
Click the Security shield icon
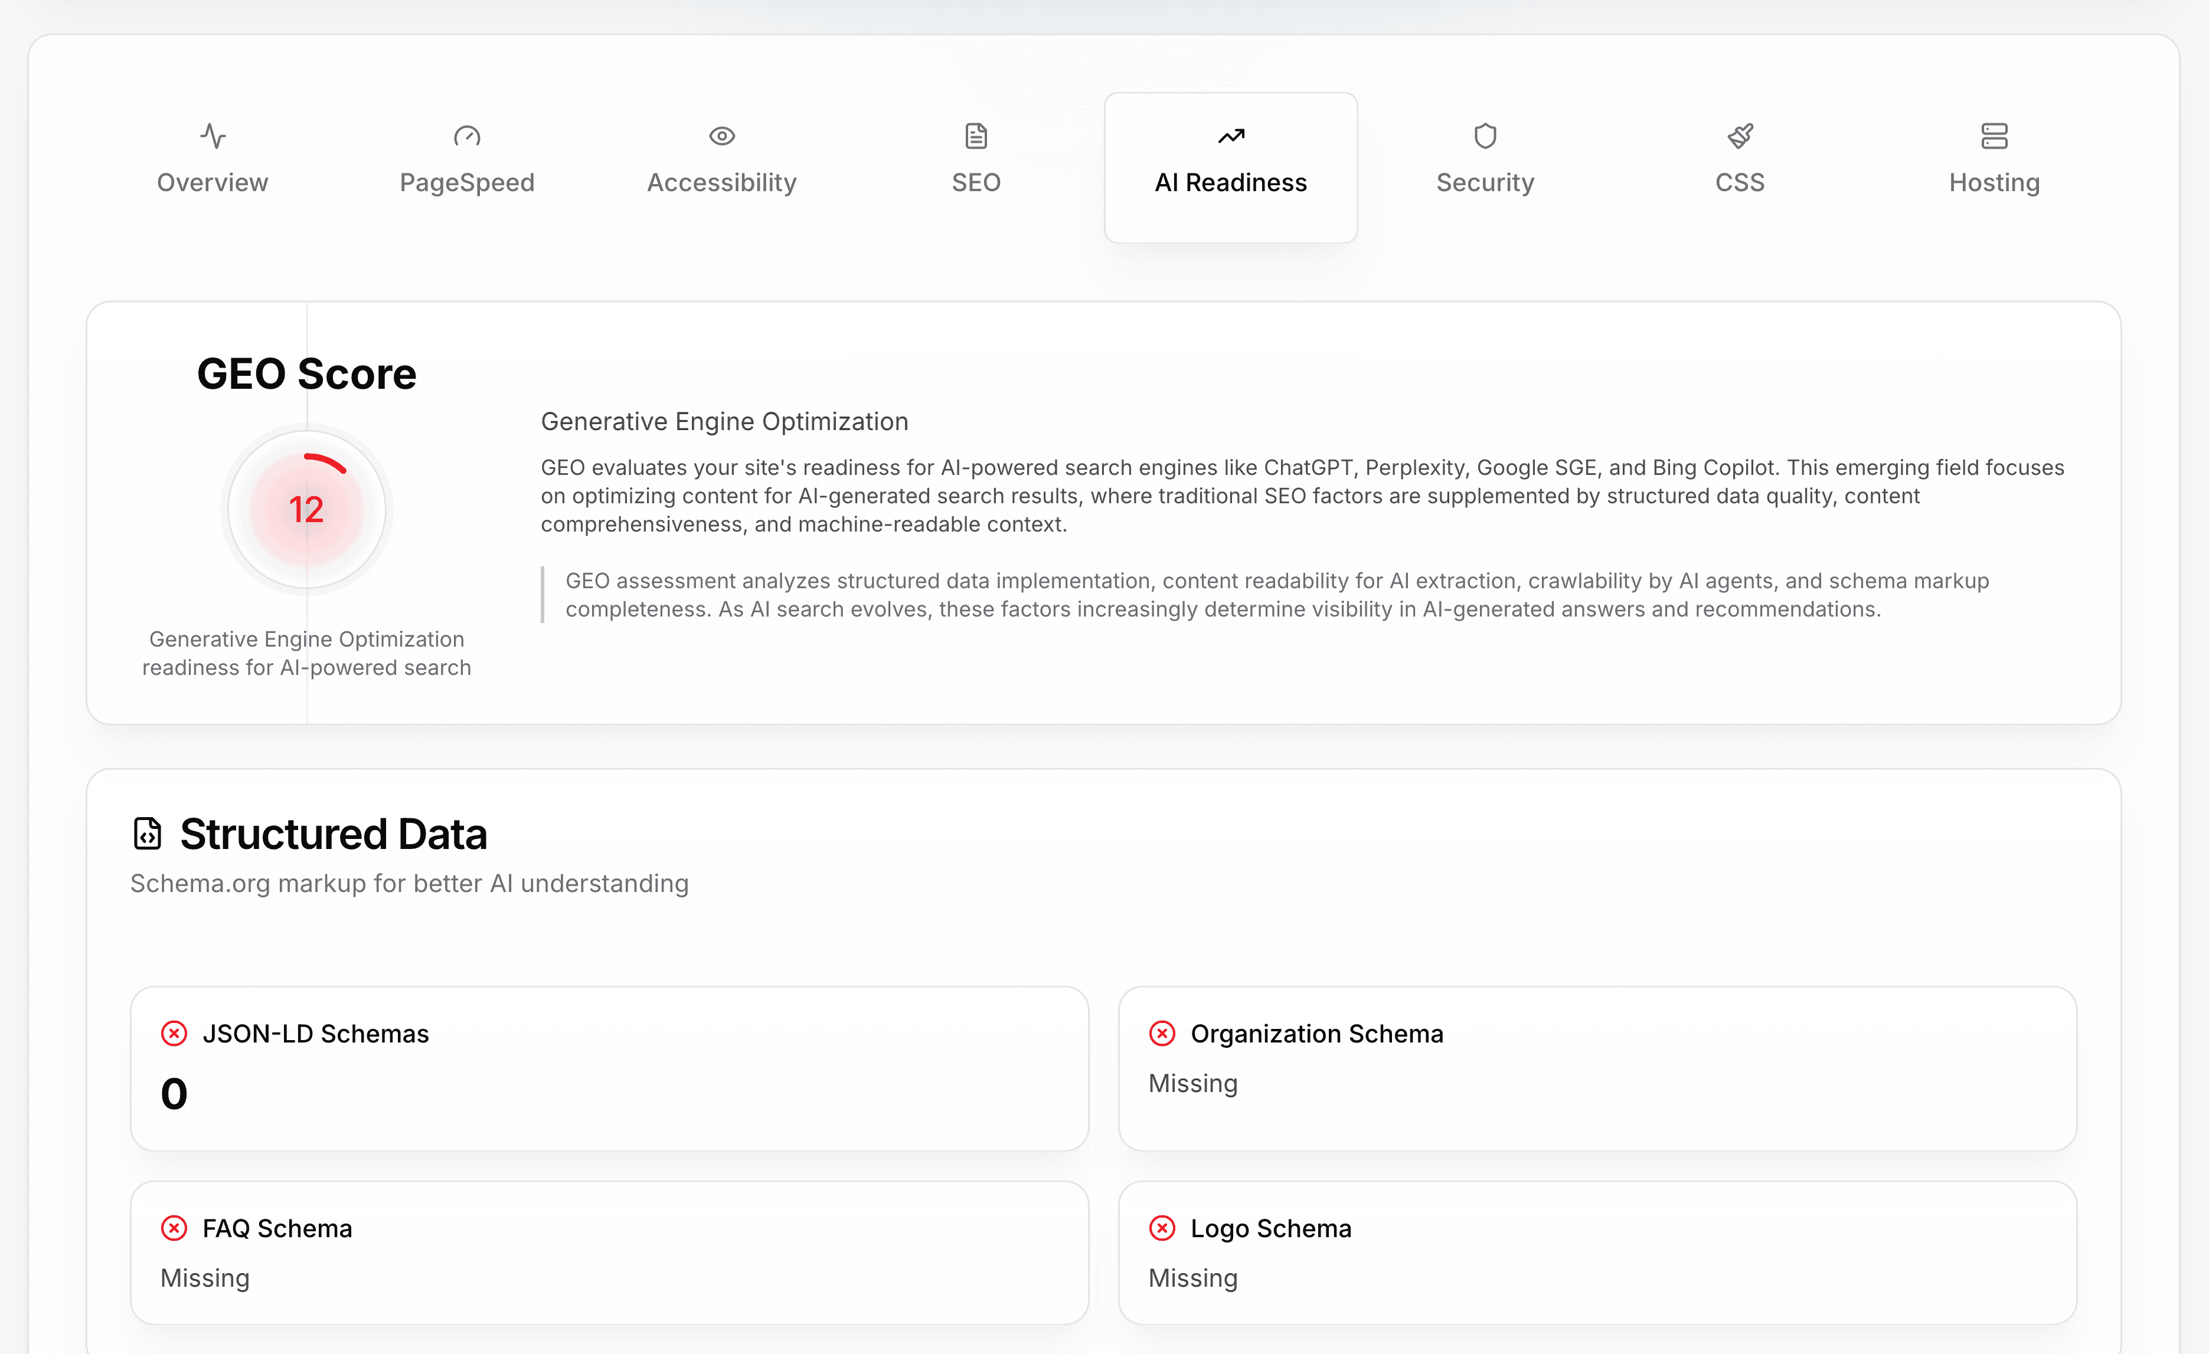pos(1485,136)
